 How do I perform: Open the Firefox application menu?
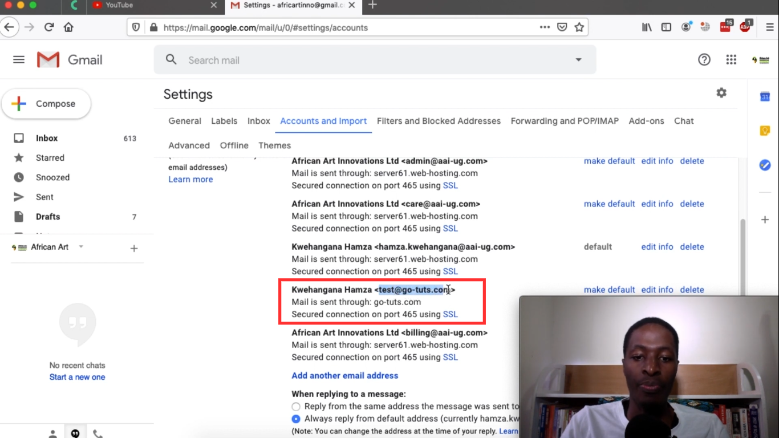[x=769, y=27]
